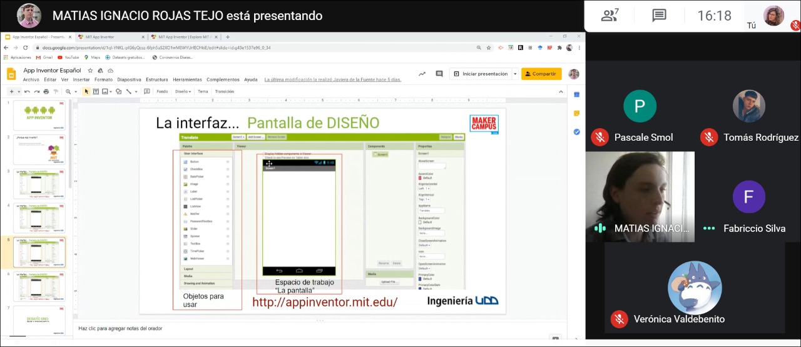Click the move to Drive folder icon
The image size is (801, 347).
click(101, 71)
